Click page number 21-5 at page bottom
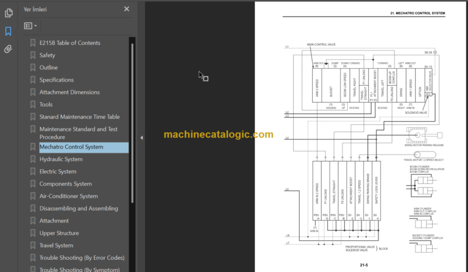Image resolution: width=468 pixels, height=272 pixels. click(x=364, y=265)
